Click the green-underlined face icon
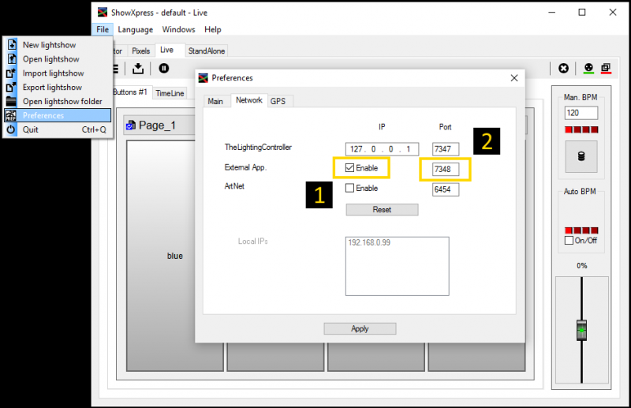631x408 pixels. pos(588,69)
